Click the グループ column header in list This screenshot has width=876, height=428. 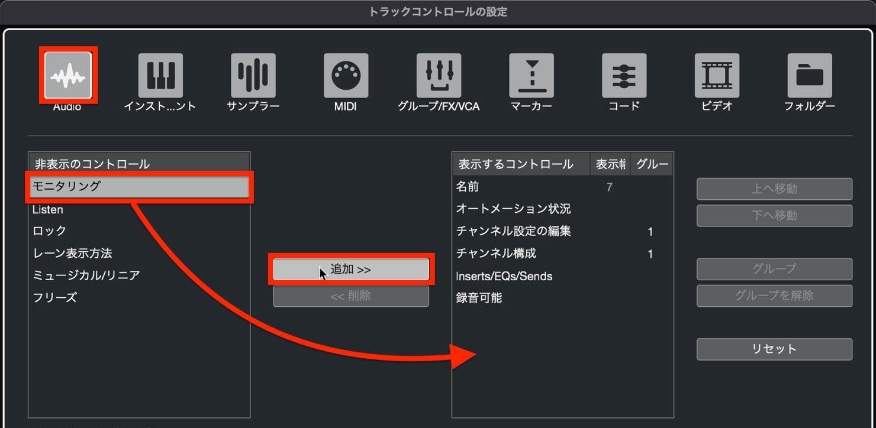pyautogui.click(x=652, y=164)
